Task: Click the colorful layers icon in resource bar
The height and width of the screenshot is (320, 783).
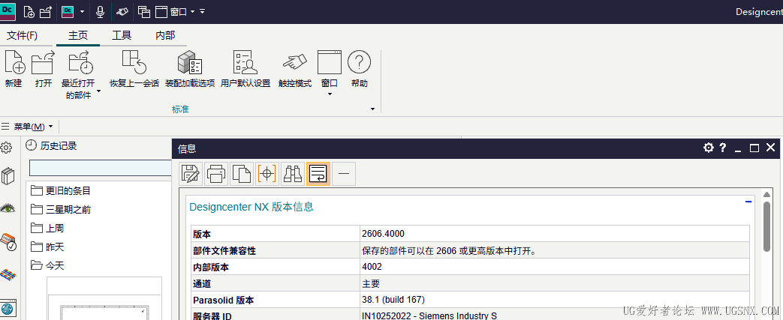Action: click(8, 274)
